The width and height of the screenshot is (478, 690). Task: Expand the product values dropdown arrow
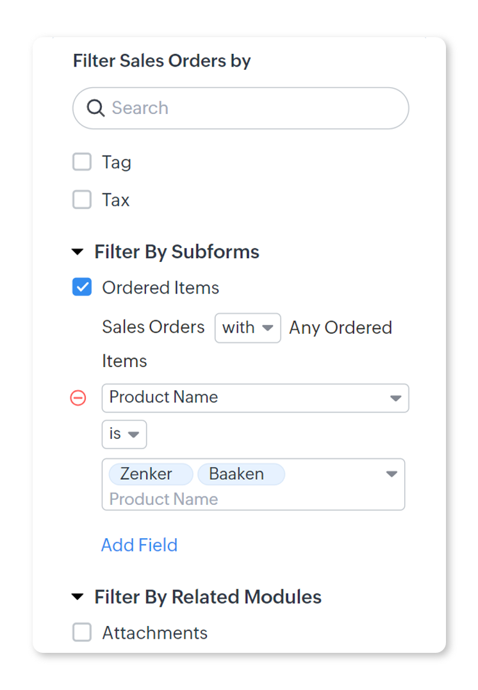[391, 474]
